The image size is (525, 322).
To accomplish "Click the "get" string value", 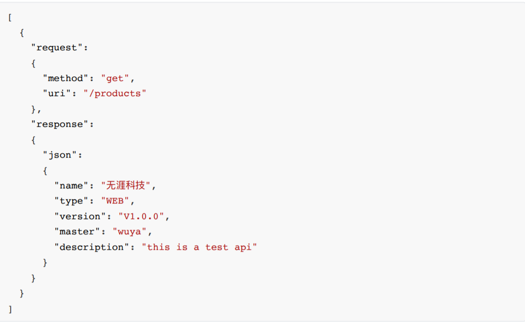I will (x=115, y=78).
